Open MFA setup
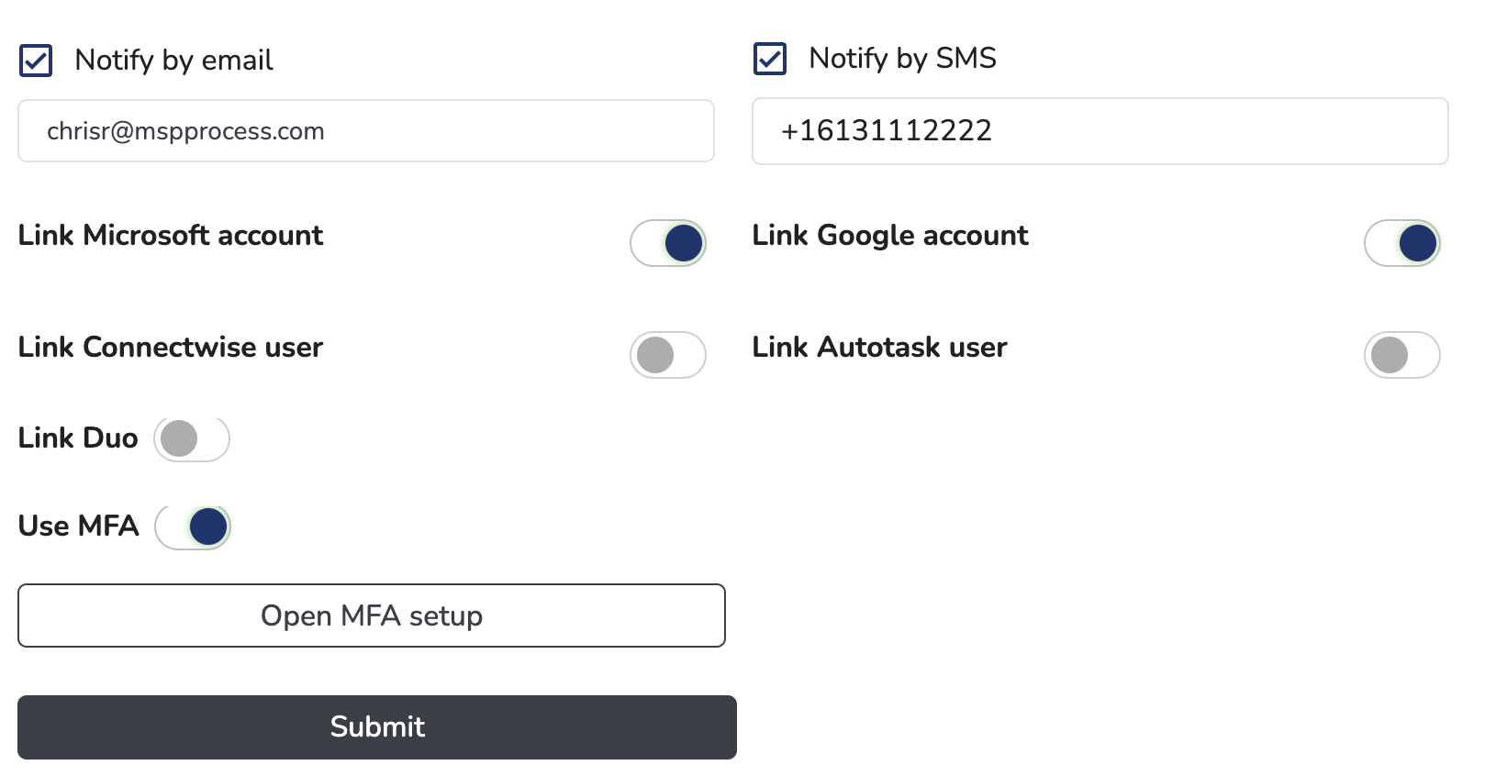 point(372,615)
